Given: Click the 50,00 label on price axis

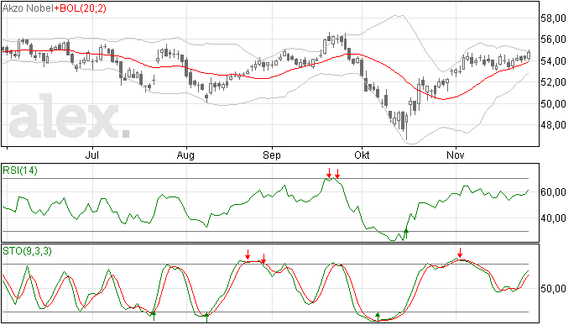Looking at the screenshot, I should pyautogui.click(x=554, y=103).
